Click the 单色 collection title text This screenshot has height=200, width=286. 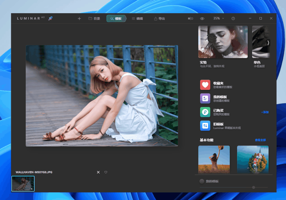(257, 62)
